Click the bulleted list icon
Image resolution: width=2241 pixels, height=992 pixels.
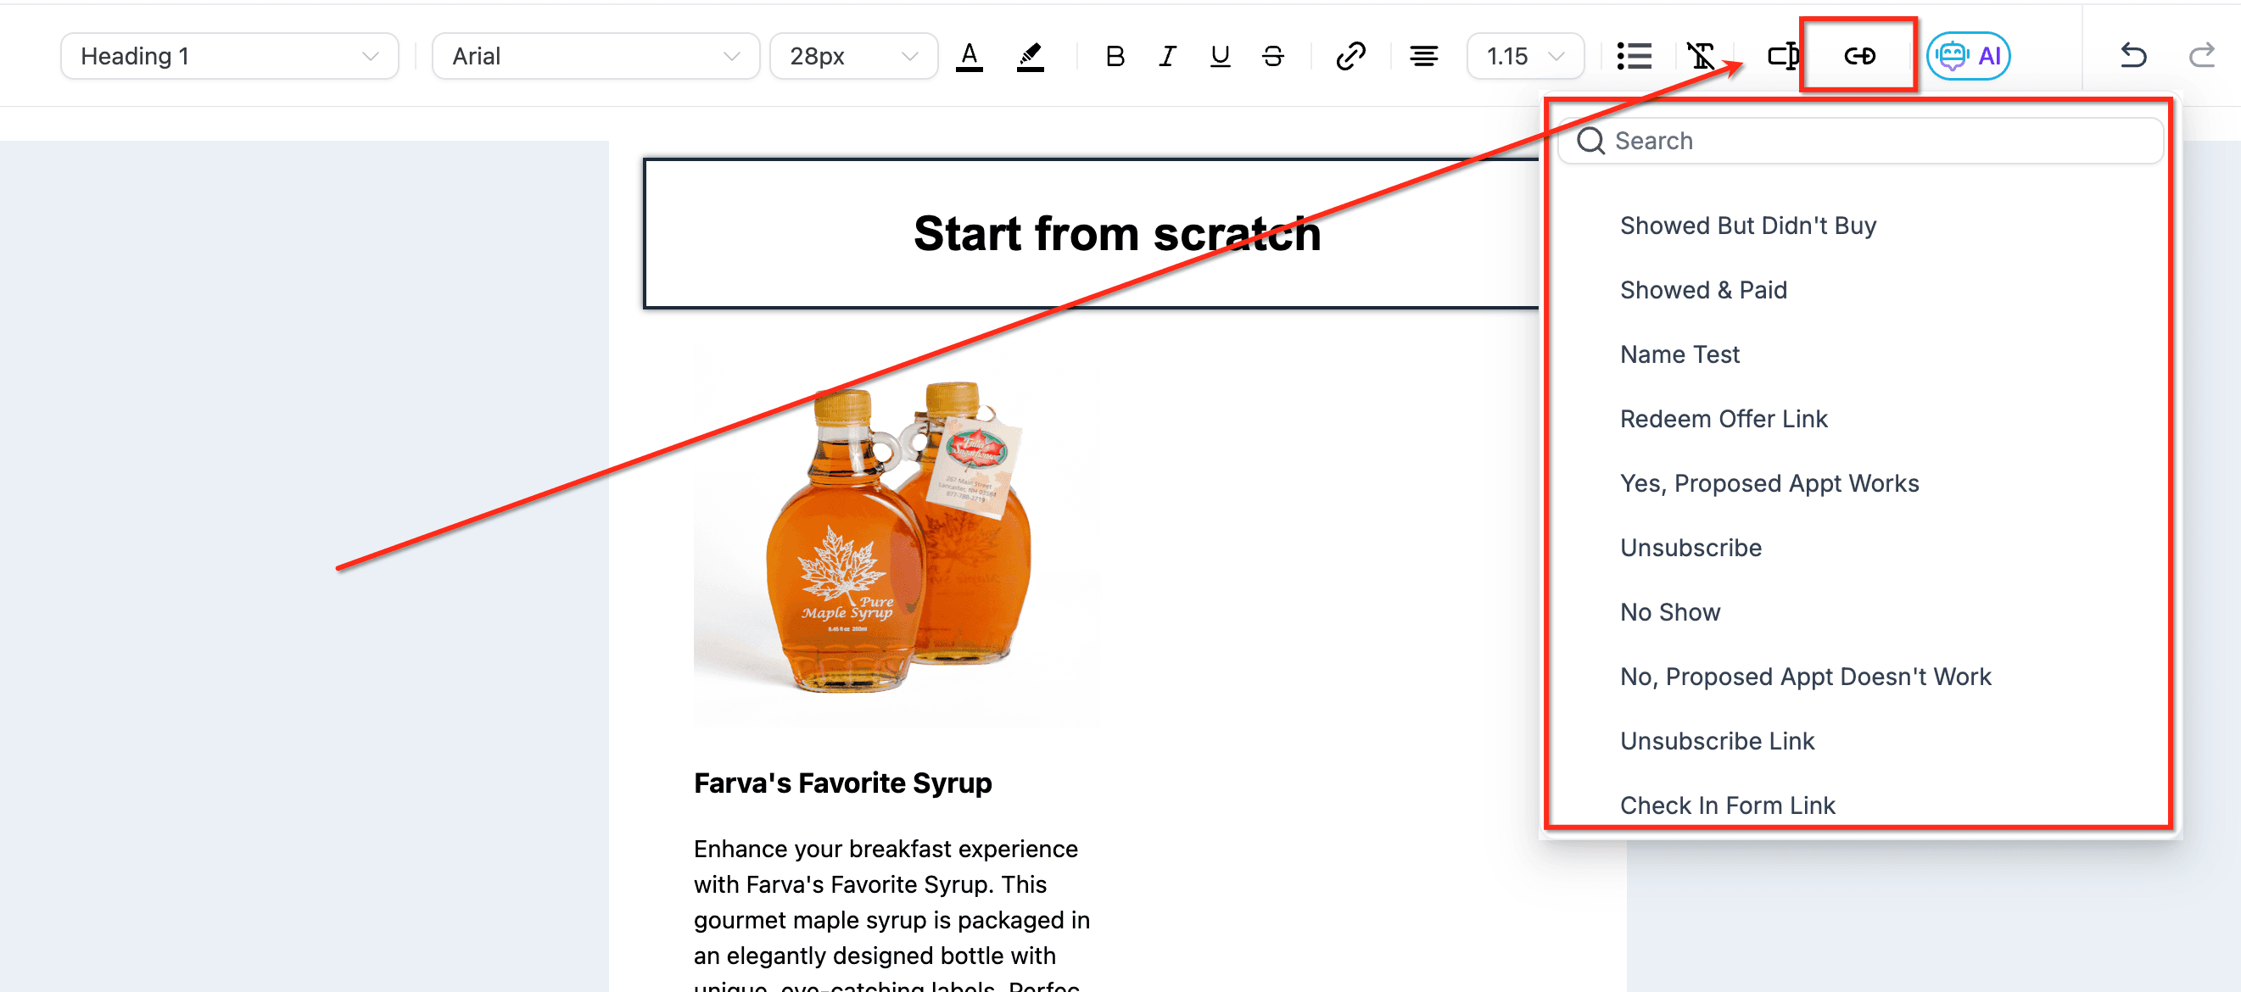1634,57
